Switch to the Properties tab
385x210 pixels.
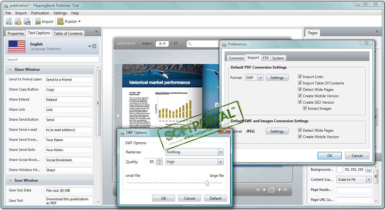click(x=16, y=34)
